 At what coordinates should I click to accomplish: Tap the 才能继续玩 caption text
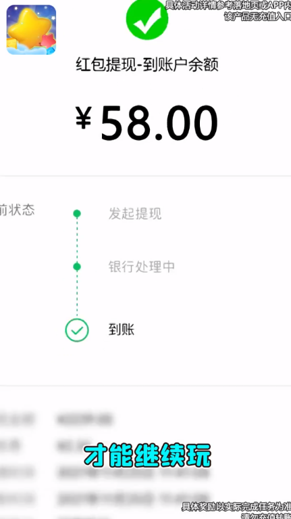pyautogui.click(x=147, y=457)
